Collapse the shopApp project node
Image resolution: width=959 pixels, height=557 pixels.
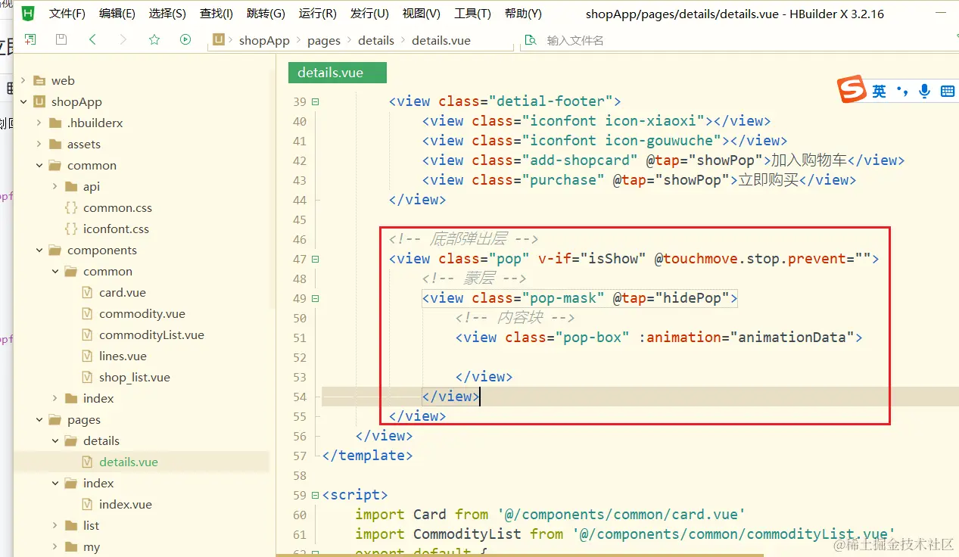pos(23,101)
